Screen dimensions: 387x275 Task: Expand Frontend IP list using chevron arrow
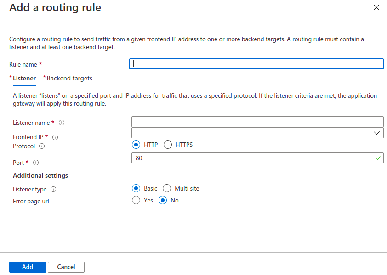pos(377,133)
